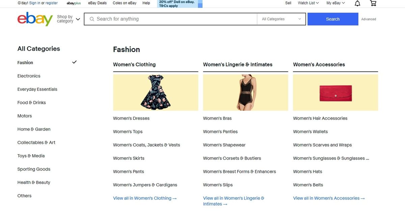This screenshot has width=405, height=216.
Task: Open the ebayplus link in the top bar
Action: click(x=74, y=3)
